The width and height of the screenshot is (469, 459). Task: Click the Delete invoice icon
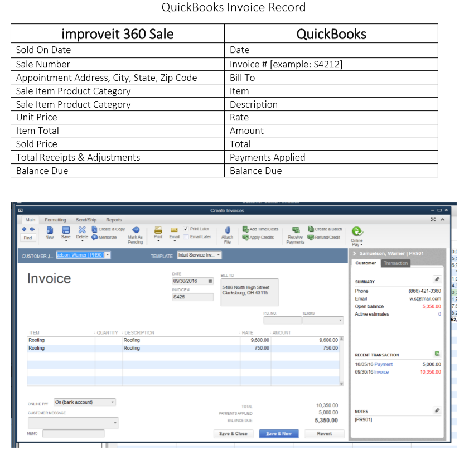pos(82,230)
